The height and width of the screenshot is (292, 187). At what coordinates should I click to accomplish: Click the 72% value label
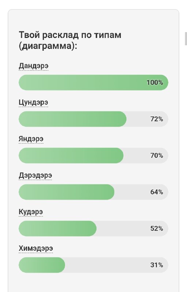point(157,119)
